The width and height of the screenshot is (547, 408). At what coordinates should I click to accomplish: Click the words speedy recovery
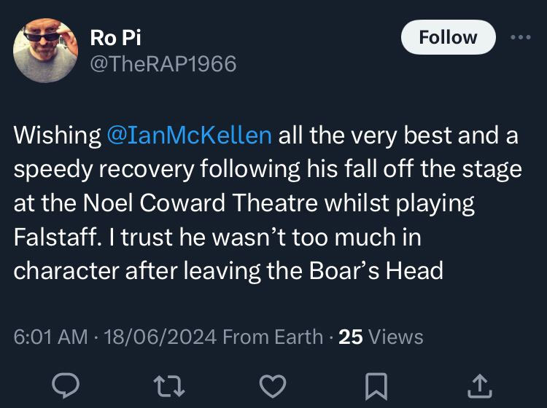coord(104,170)
